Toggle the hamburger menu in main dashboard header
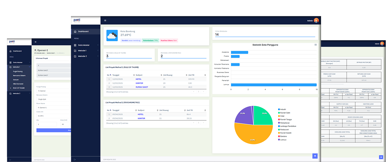Screen dimensions: 392x162 pyautogui.click(x=105, y=20)
